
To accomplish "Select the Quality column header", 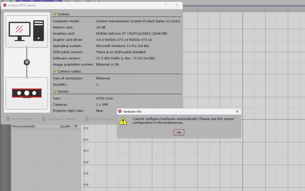I will [66, 126].
